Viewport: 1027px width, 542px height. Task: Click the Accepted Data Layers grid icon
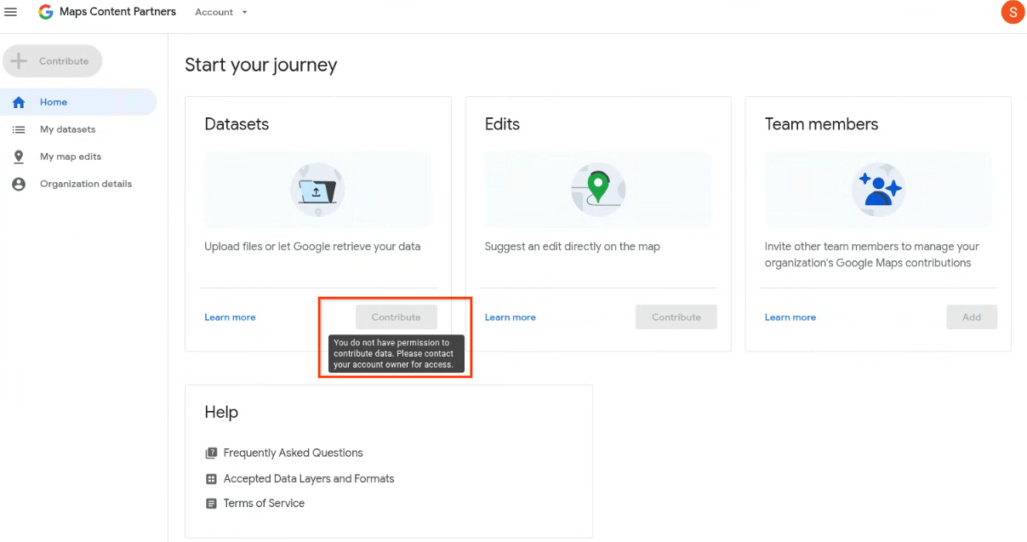pos(212,479)
